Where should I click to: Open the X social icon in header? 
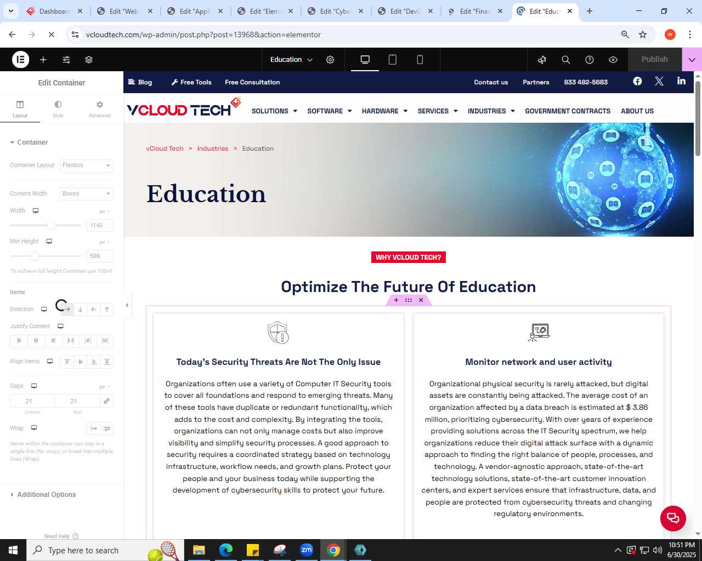click(x=659, y=81)
